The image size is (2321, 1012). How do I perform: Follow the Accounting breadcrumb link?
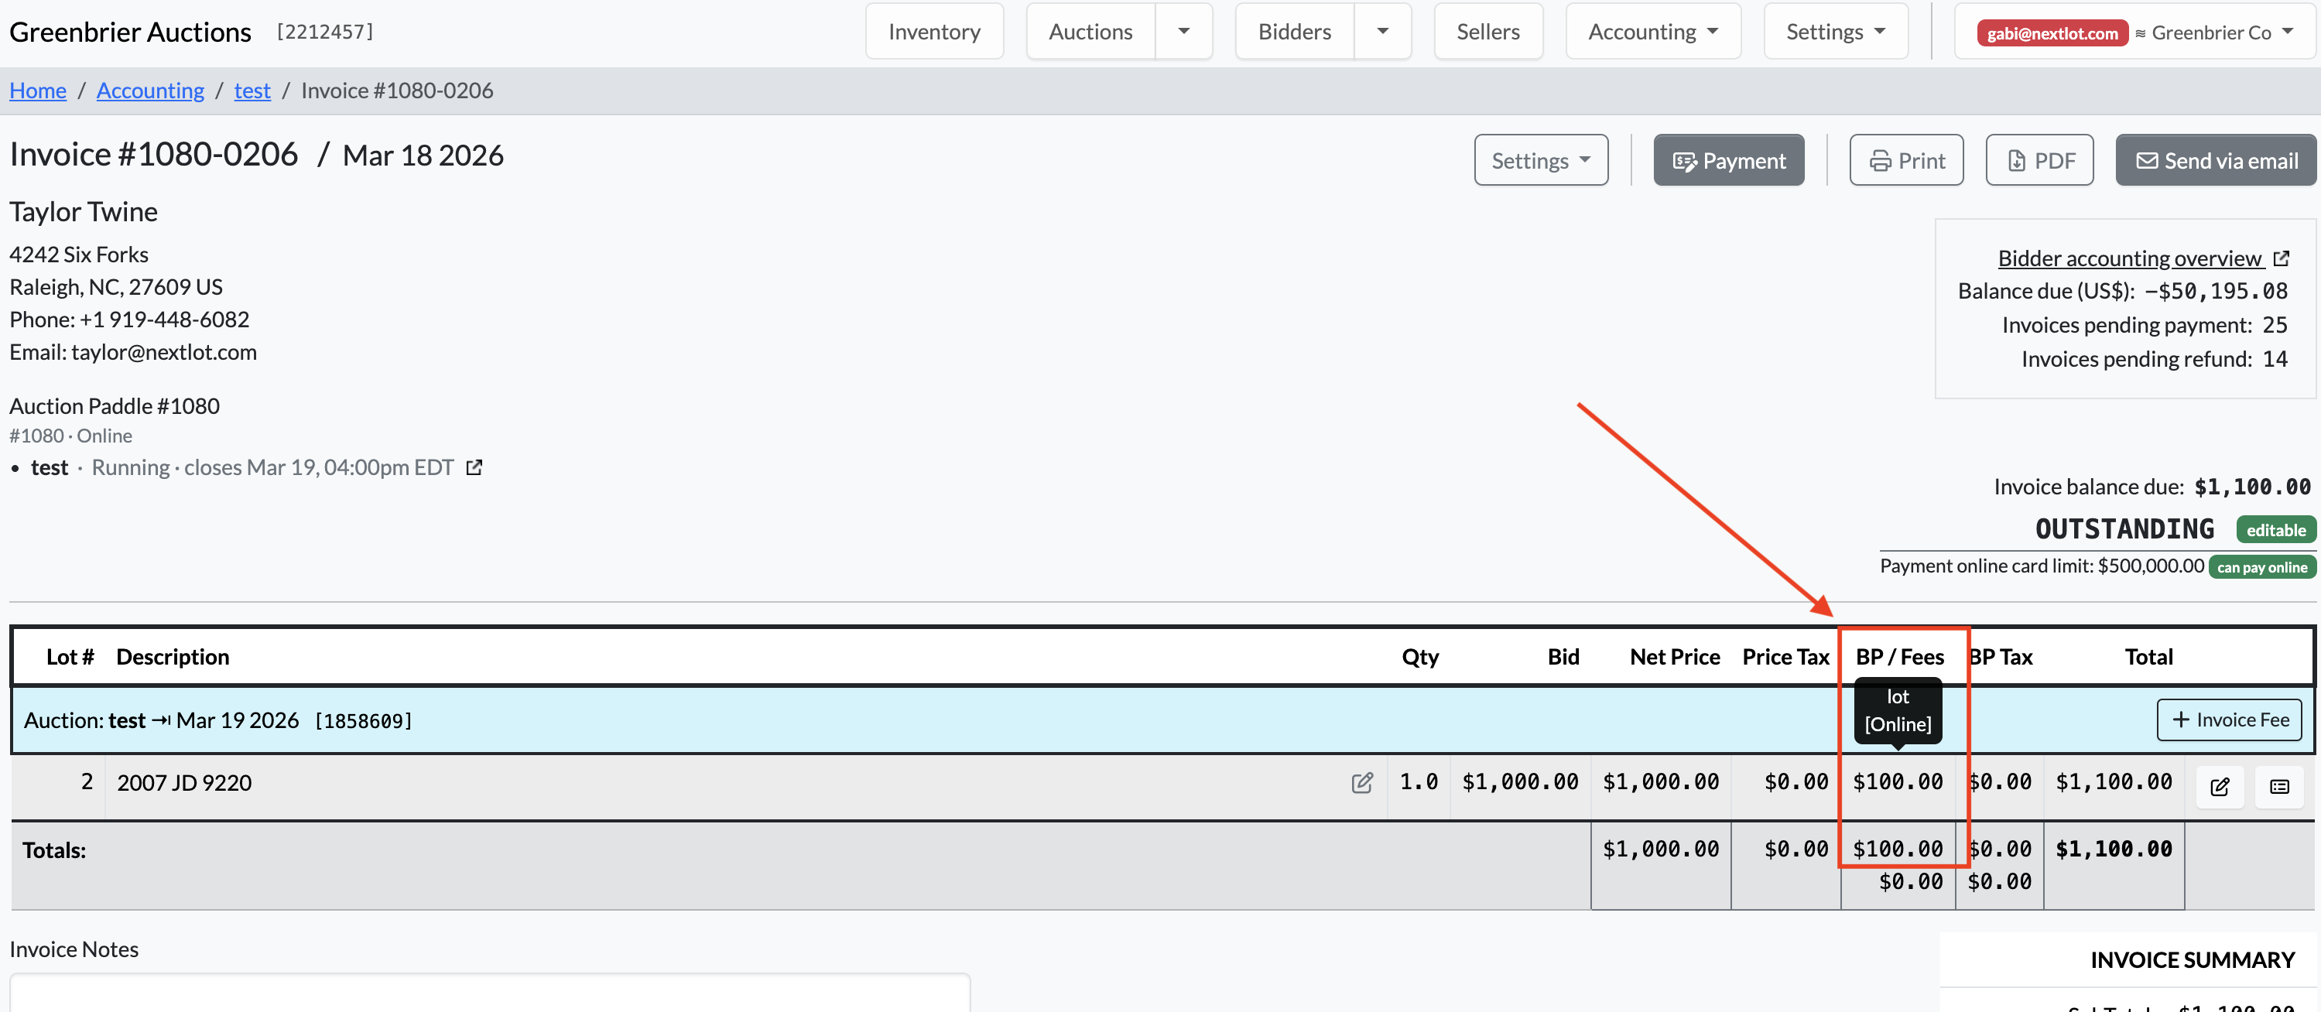tap(149, 90)
